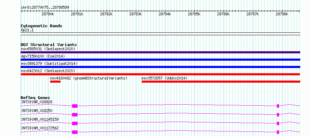Click the small right exon of NM_001145159
This screenshot has height=136, width=310.
(278, 123)
